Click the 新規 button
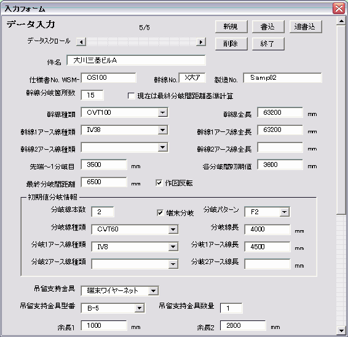Image resolution: width=348 pixels, height=337 pixels. [231, 27]
